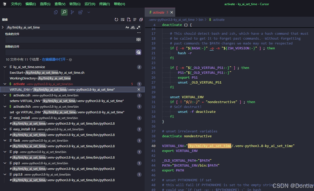Viewport: 314px width, 191px height.
Task: Click the gear icon beside excluded files field
Action: pos(138,52)
